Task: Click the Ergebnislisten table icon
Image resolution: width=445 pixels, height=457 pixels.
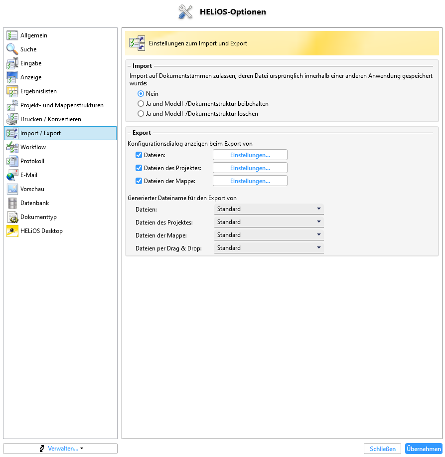Action: click(12, 91)
